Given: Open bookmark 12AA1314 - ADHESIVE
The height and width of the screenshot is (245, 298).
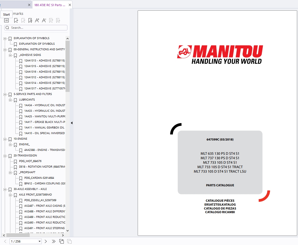Looking at the screenshot, I should [44, 83].
